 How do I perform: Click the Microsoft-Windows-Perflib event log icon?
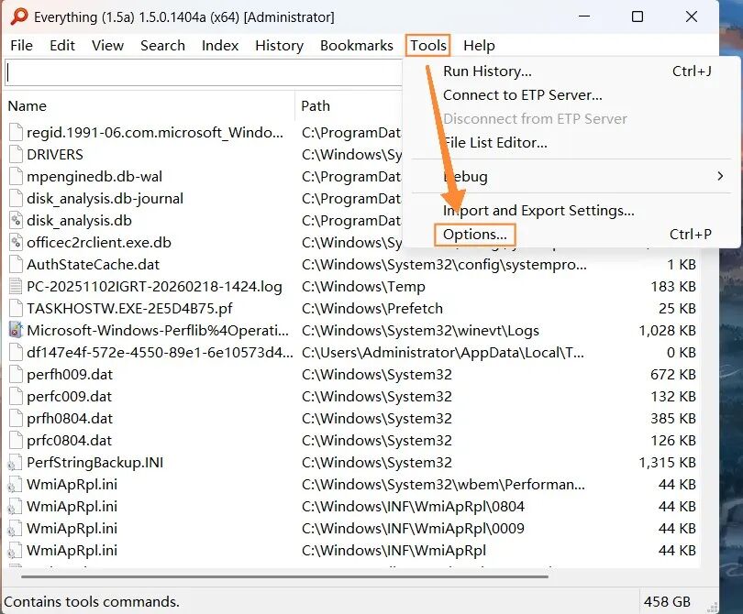pos(16,330)
